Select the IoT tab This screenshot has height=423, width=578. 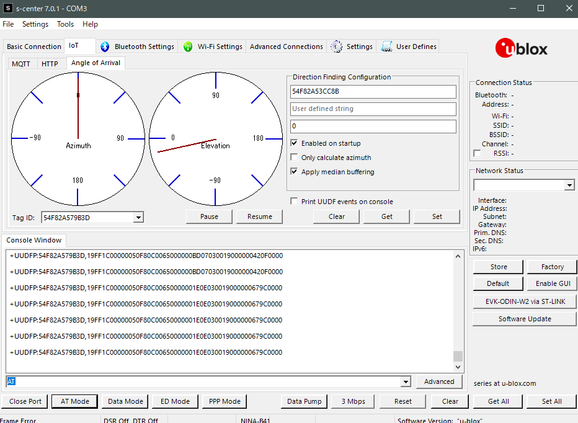pos(80,45)
